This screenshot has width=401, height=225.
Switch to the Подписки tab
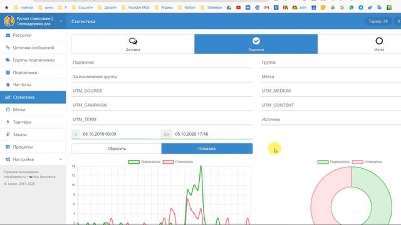tap(256, 44)
